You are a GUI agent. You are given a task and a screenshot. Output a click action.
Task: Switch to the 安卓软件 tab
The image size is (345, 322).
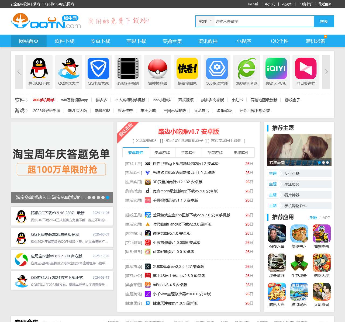point(136,153)
